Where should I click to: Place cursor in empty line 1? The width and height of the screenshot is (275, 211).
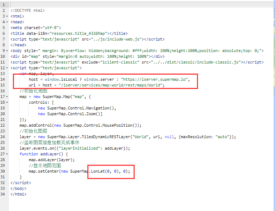(x=140, y=5)
